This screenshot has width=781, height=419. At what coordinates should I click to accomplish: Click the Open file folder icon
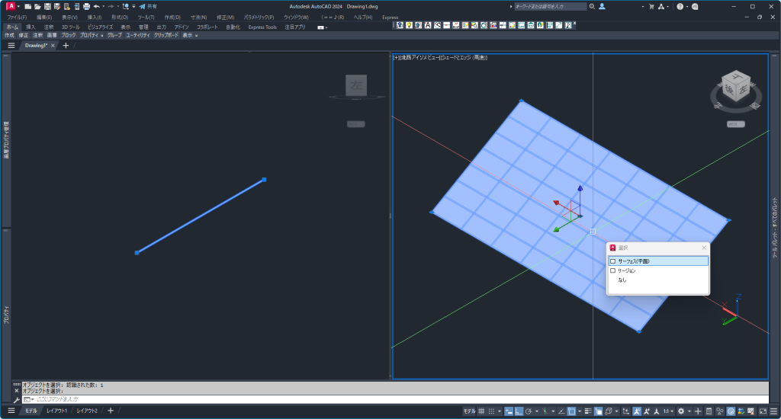37,6
